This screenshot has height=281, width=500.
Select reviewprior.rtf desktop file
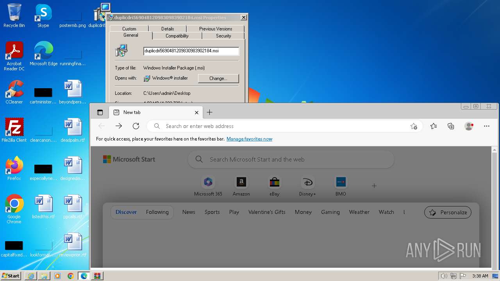[x=73, y=245]
